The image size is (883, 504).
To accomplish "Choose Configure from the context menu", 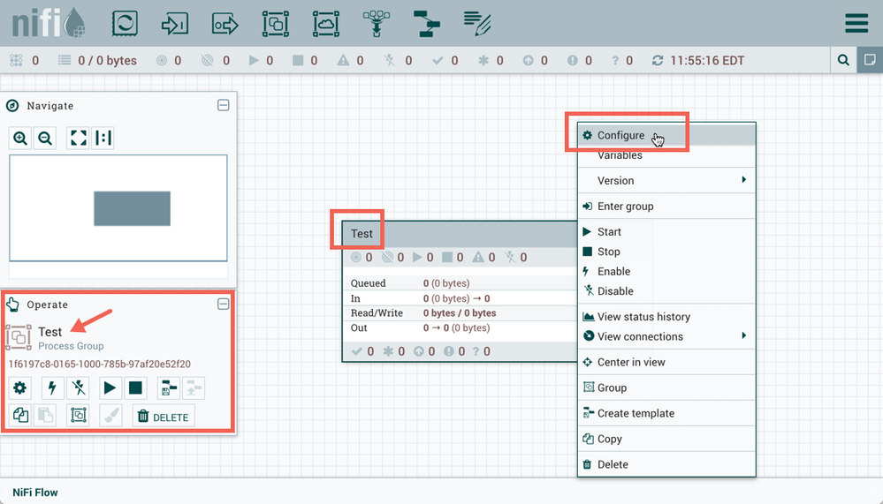I will 620,135.
